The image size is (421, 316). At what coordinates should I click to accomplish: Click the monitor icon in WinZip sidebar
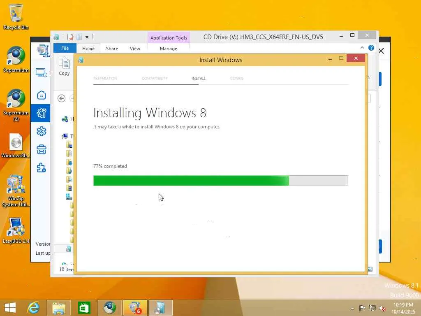click(x=42, y=72)
